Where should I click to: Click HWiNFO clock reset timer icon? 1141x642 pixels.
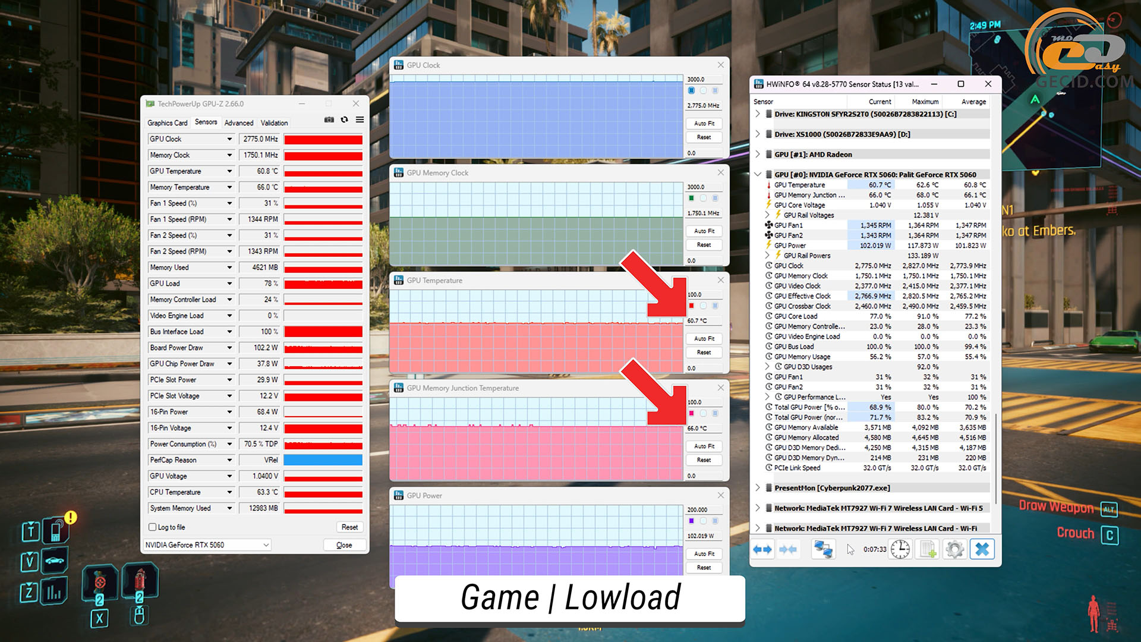pos(900,549)
